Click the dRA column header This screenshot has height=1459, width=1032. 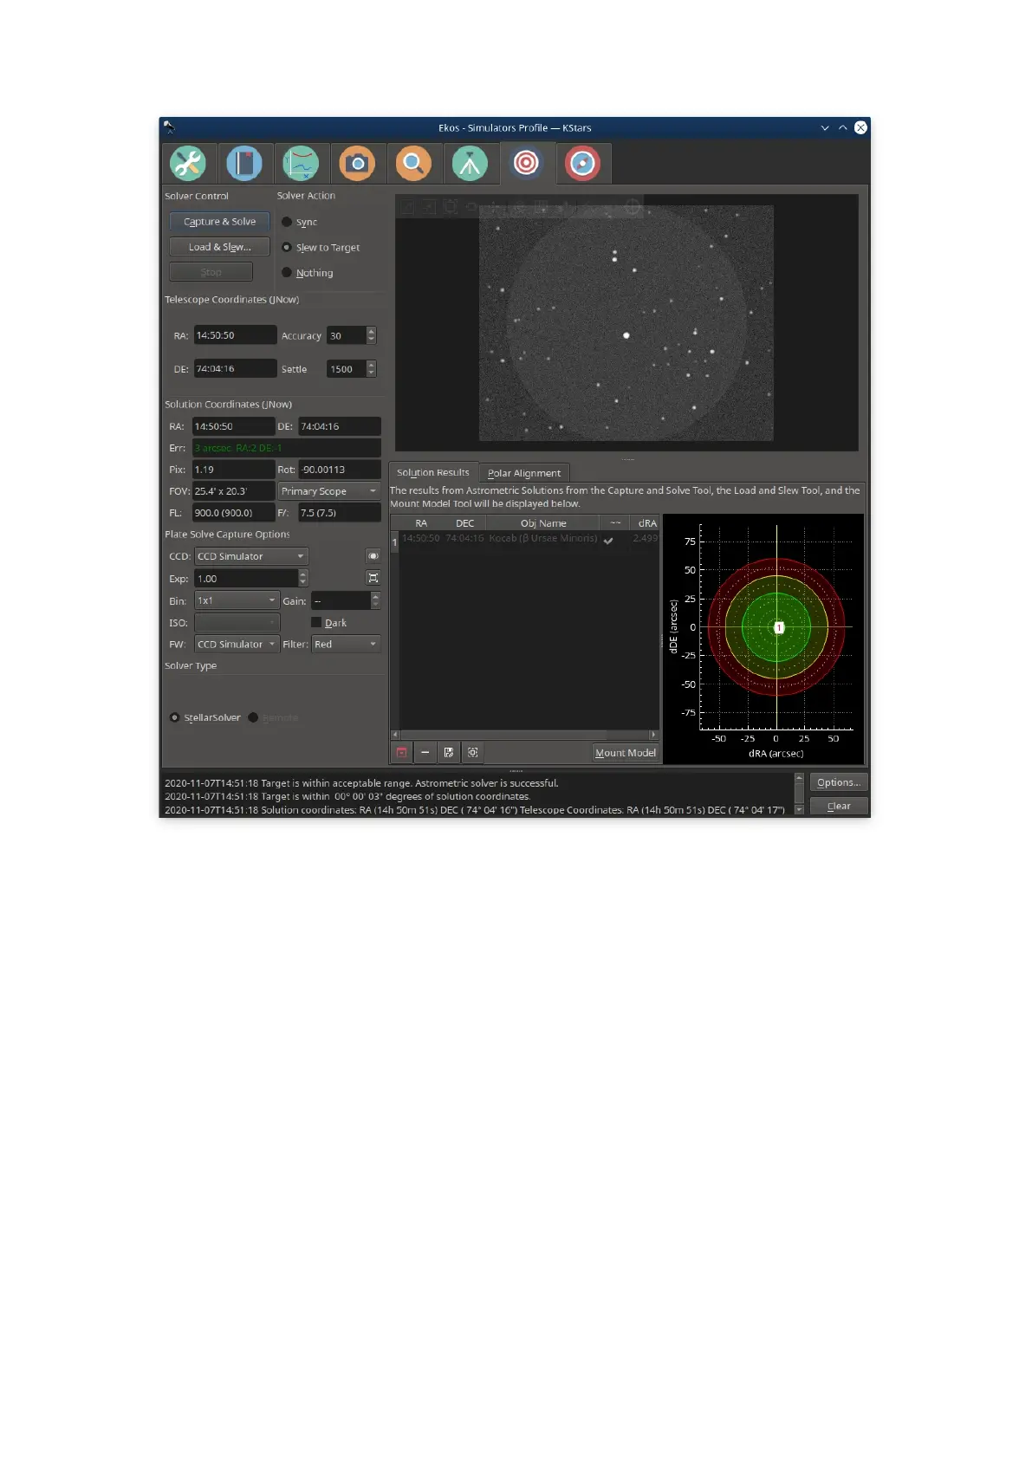coord(647,523)
